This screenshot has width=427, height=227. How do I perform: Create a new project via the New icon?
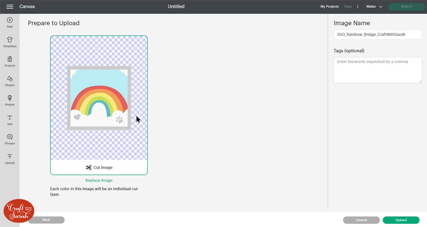(x=10, y=22)
